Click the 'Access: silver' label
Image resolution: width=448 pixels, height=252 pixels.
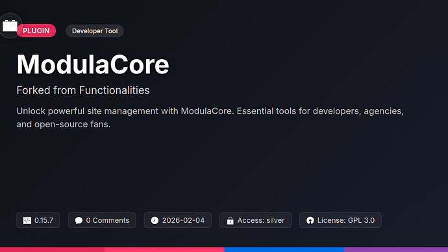click(261, 220)
